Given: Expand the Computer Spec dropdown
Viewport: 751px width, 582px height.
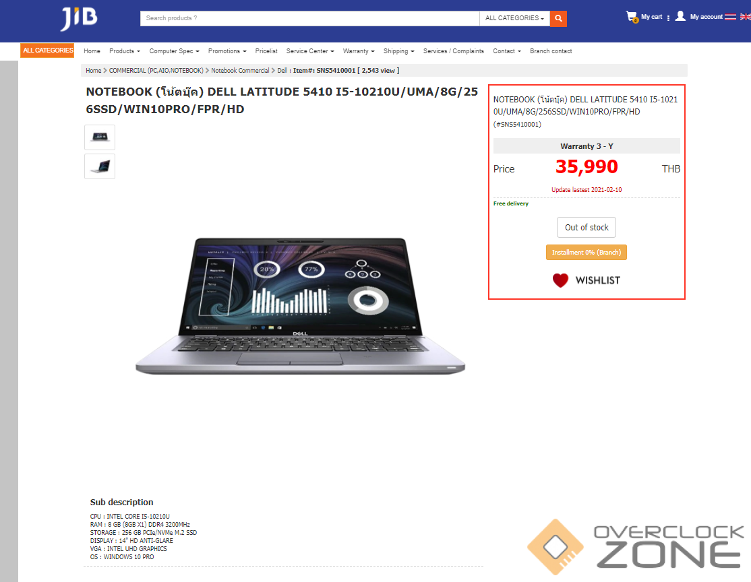Looking at the screenshot, I should 174,51.
